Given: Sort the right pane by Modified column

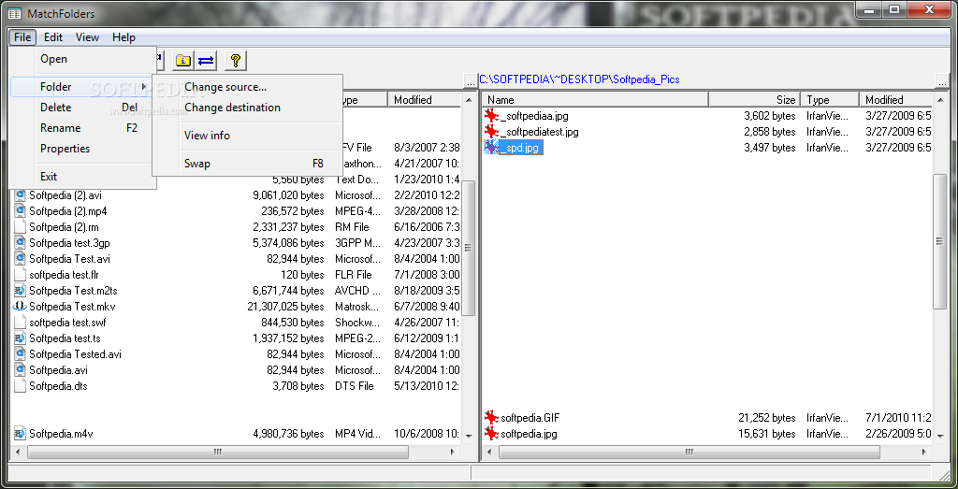Looking at the screenshot, I should (x=895, y=99).
